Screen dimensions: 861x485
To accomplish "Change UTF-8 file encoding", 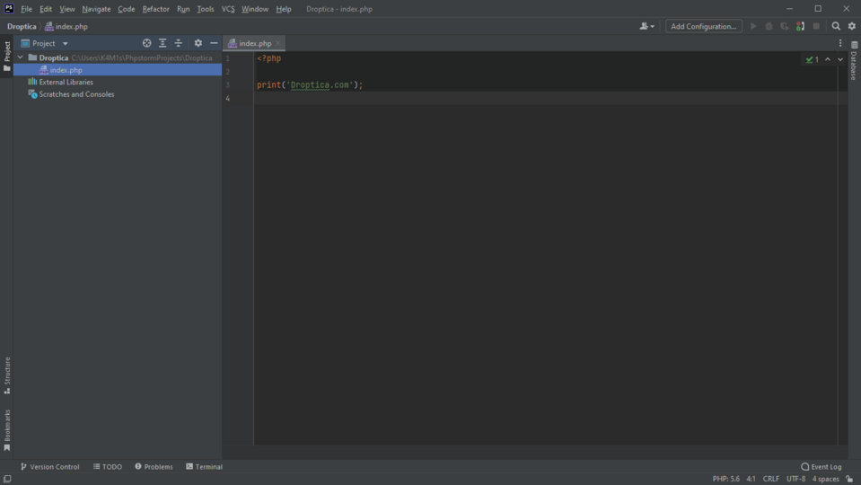I will [795, 479].
